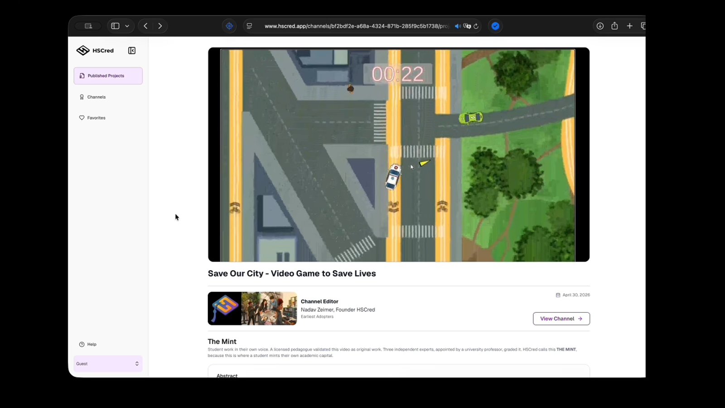The image size is (725, 408).
Task: Open the page reader menu icon
Action: [249, 26]
